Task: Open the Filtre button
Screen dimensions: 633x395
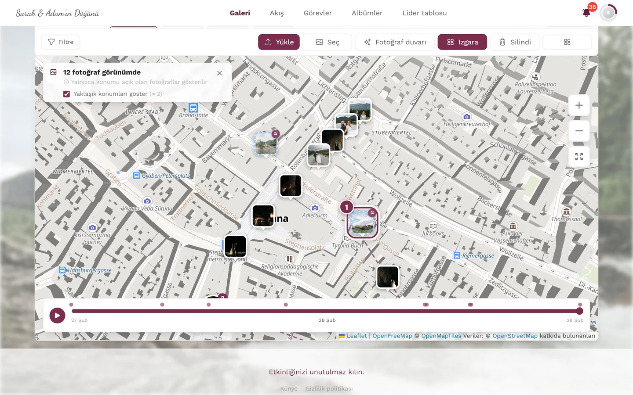Action: [x=61, y=42]
